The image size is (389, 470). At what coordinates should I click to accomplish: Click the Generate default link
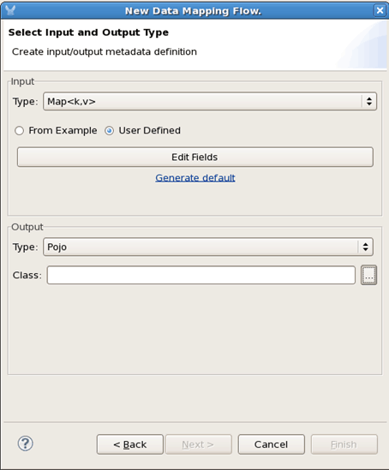pyautogui.click(x=195, y=178)
